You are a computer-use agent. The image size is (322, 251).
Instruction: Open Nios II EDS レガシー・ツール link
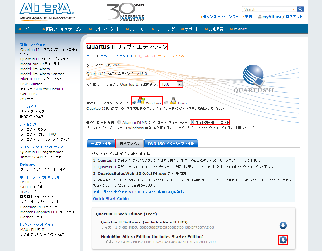pyautogui.click(x=43, y=79)
